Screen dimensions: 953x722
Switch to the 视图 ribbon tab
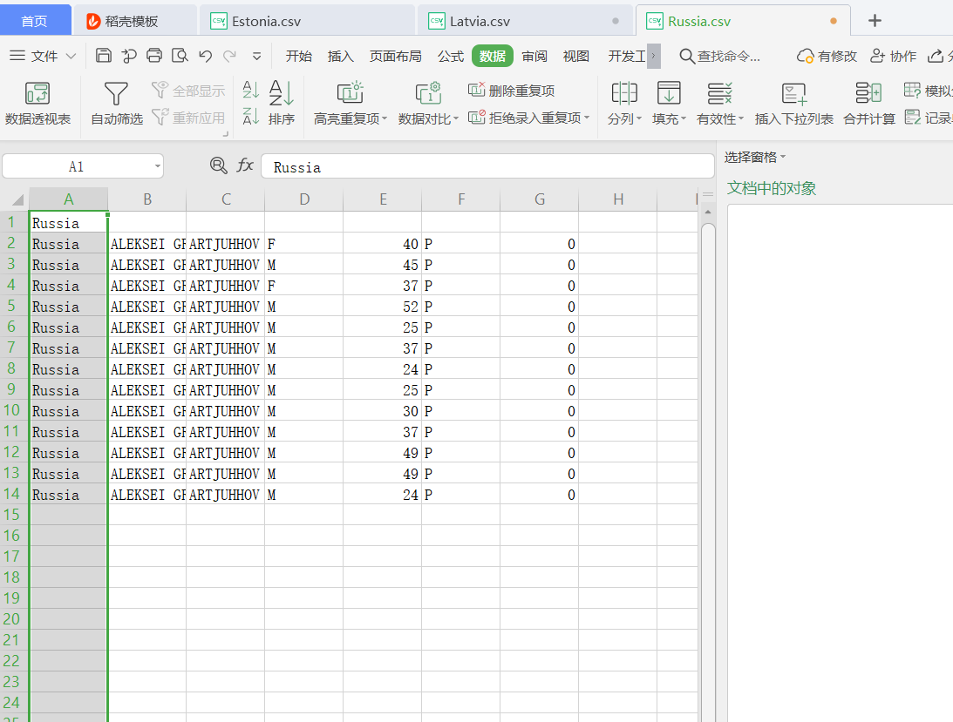click(x=576, y=56)
